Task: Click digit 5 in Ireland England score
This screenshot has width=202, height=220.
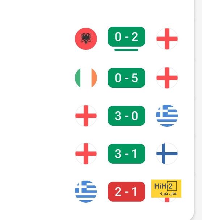Action: (135, 78)
